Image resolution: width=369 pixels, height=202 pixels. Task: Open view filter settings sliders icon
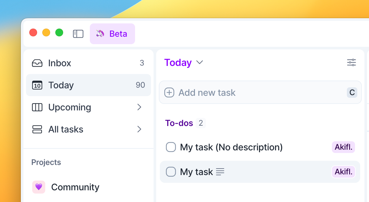pos(351,63)
